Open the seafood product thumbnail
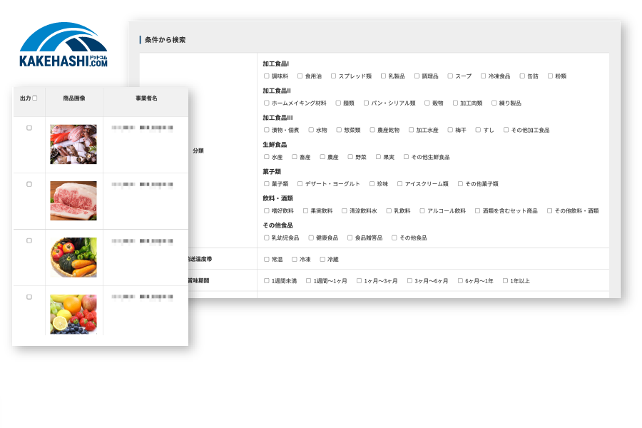Viewport: 642px width, 428px height. click(73, 143)
